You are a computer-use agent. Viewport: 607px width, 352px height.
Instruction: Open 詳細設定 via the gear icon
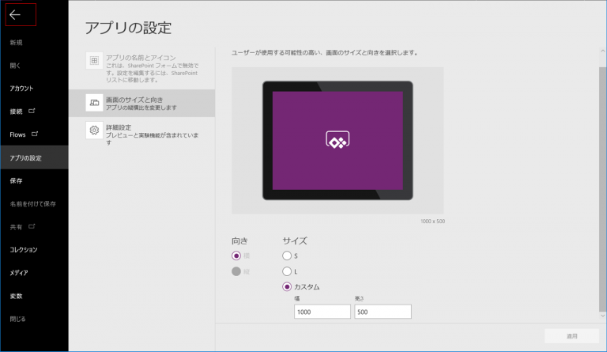point(94,131)
